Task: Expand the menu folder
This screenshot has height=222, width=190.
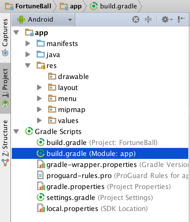Action: click(x=39, y=98)
